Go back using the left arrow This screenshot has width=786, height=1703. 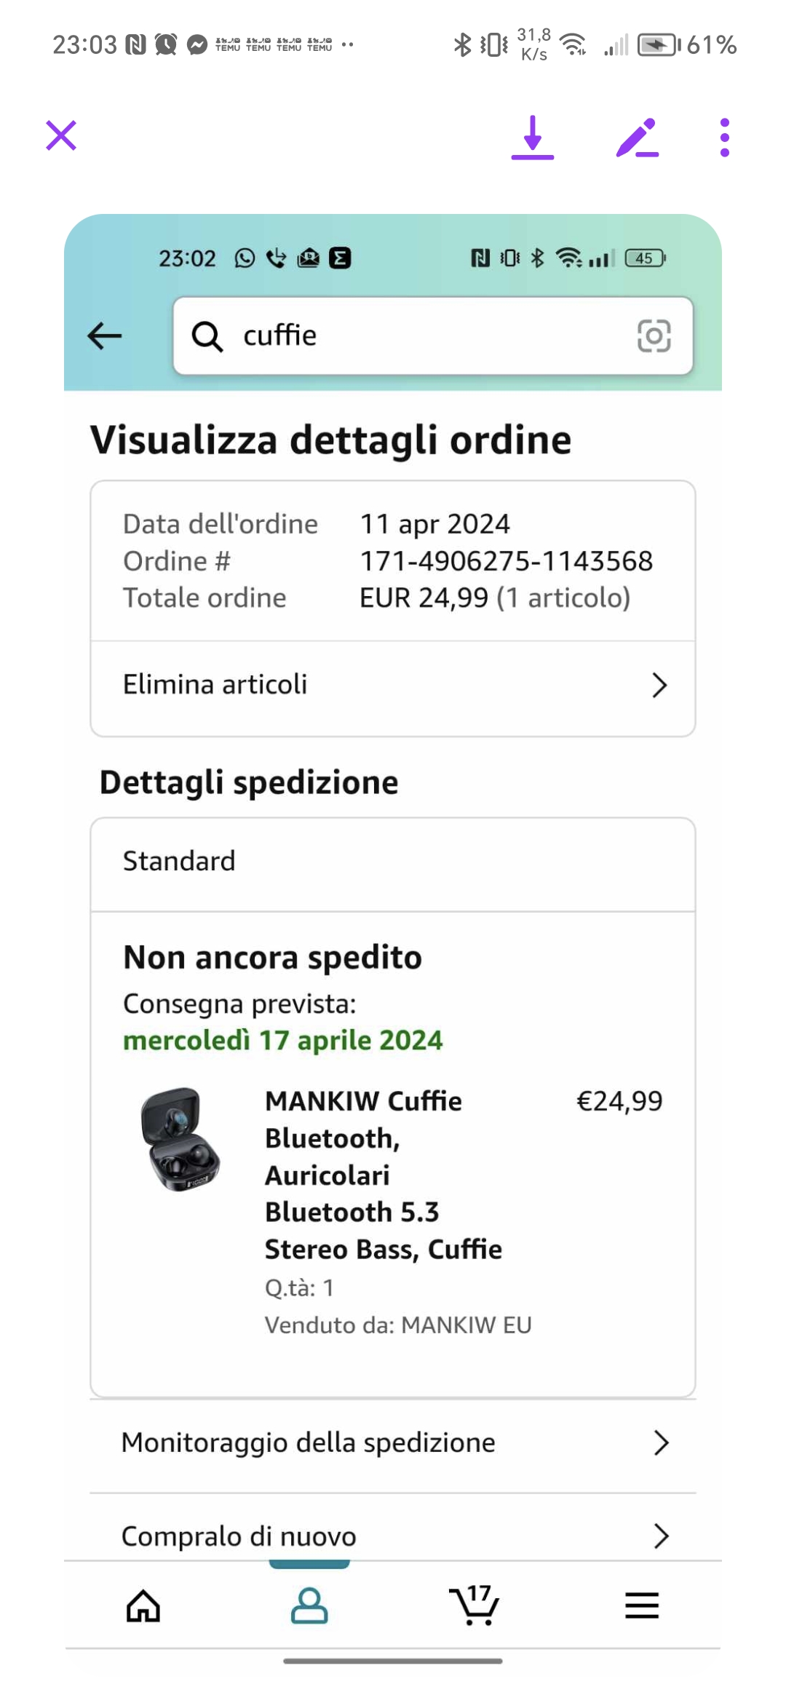tap(105, 336)
